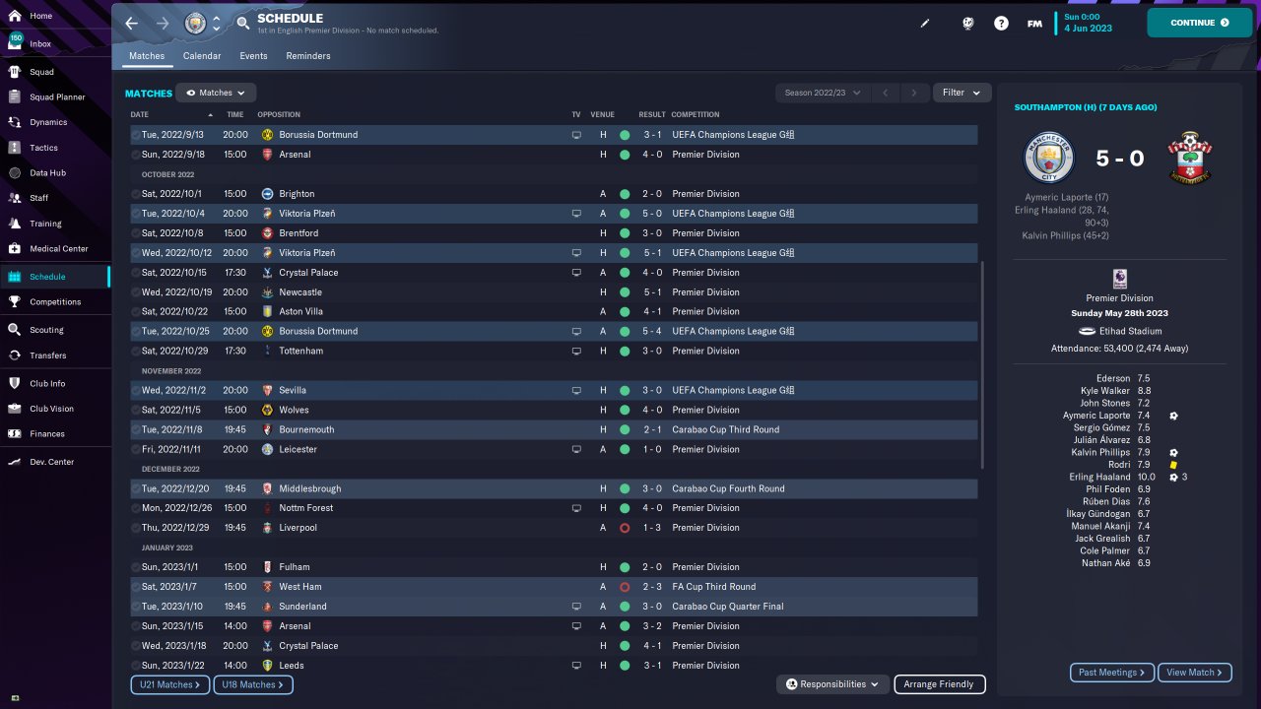1261x709 pixels.
Task: Sort by the Opposition column header
Action: (279, 115)
